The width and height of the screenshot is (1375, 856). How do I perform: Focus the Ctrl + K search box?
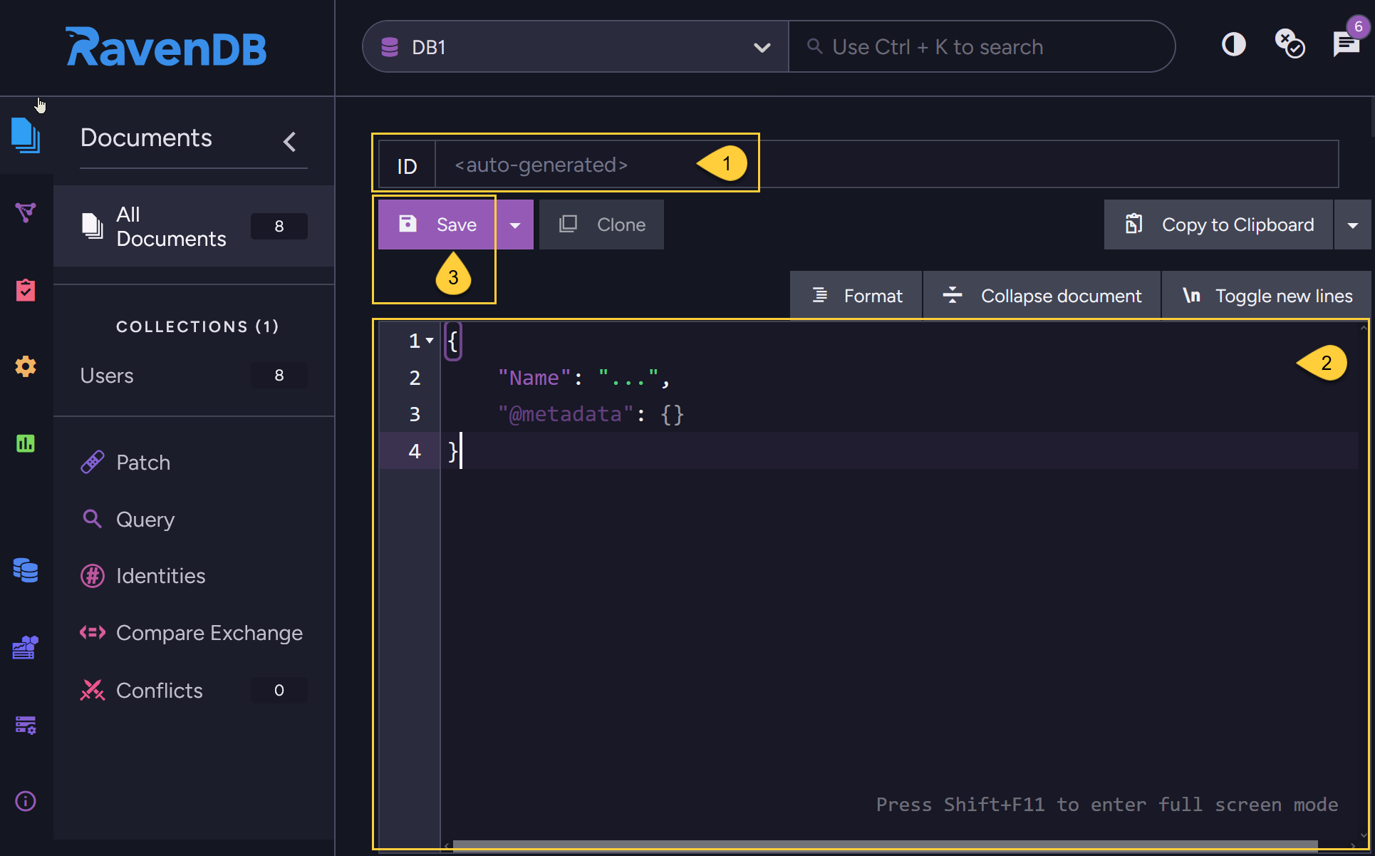point(982,46)
